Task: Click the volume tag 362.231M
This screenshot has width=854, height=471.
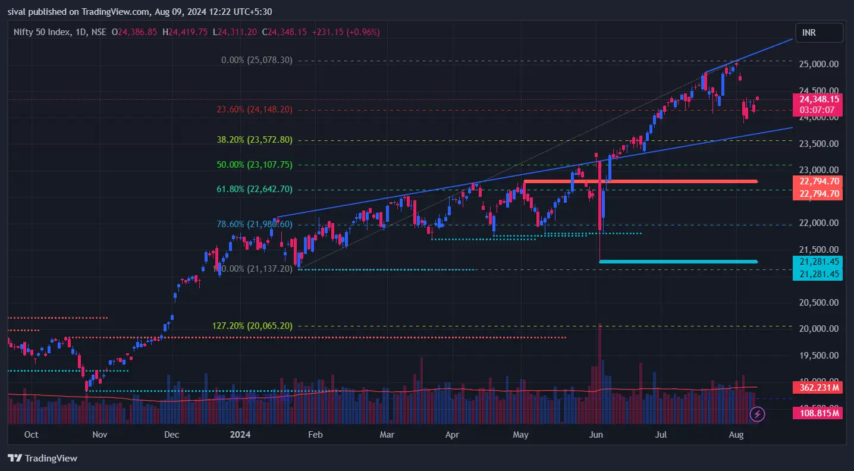Action: pos(818,388)
